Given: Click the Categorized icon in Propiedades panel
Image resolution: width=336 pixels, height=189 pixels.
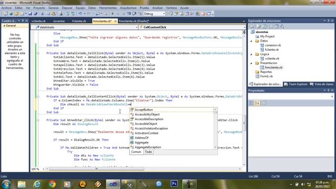Looking at the screenshot, I should [x=251, y=103].
